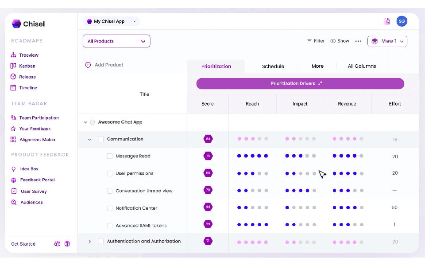Screen dimensions: 425x266
Task: Click the Revenue column header
Action: 347,104
